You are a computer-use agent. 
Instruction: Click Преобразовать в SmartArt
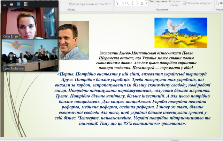[90, 4]
